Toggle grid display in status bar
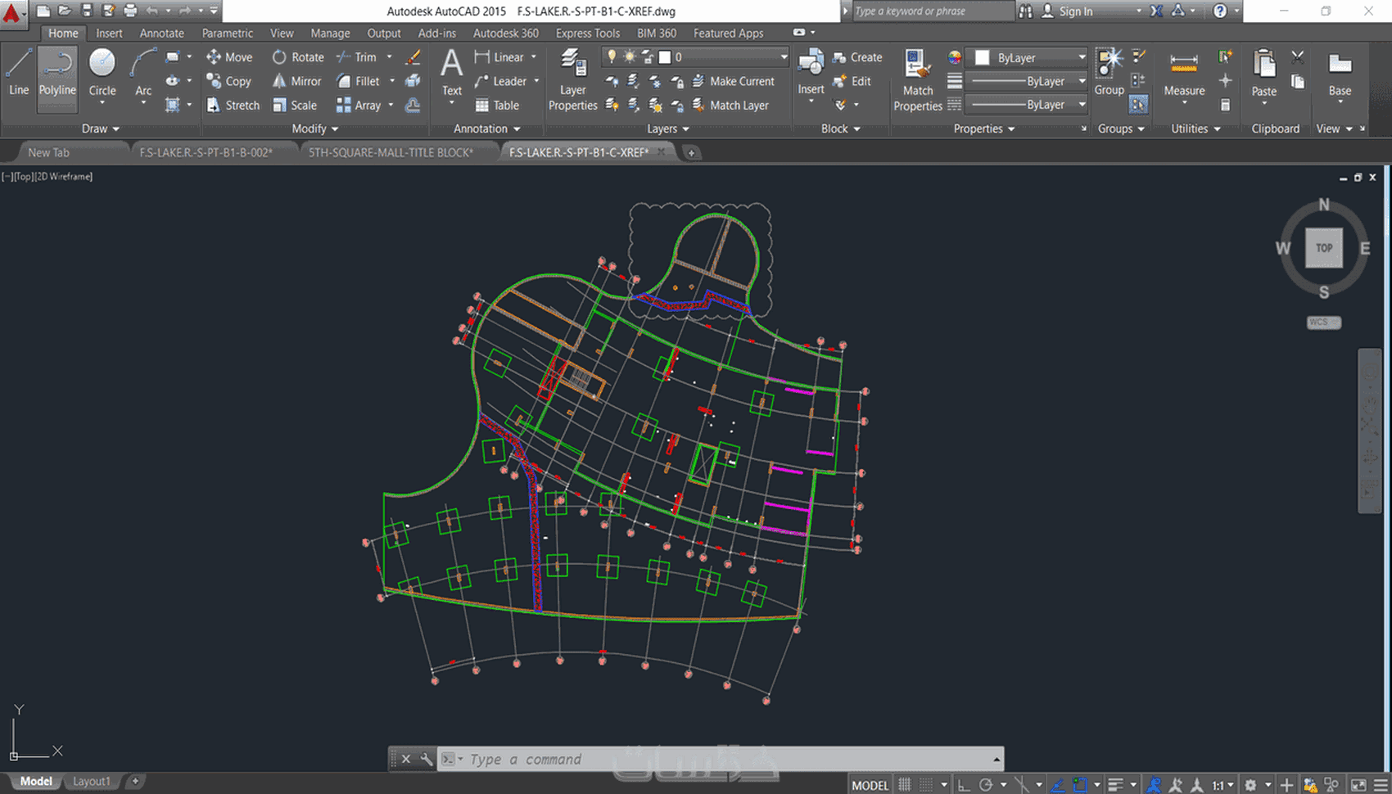The image size is (1392, 794). [905, 785]
